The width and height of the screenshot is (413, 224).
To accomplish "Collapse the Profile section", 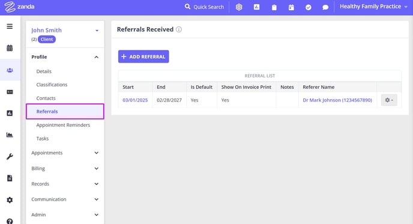I will [97, 57].
